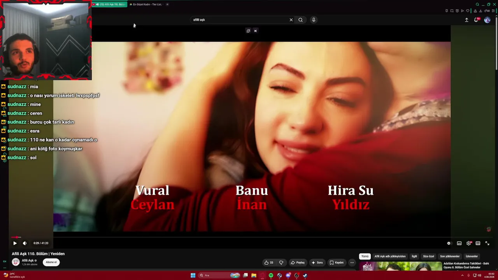The width and height of the screenshot is (498, 280).
Task: Select the Size özel filter chip
Action: (428, 256)
